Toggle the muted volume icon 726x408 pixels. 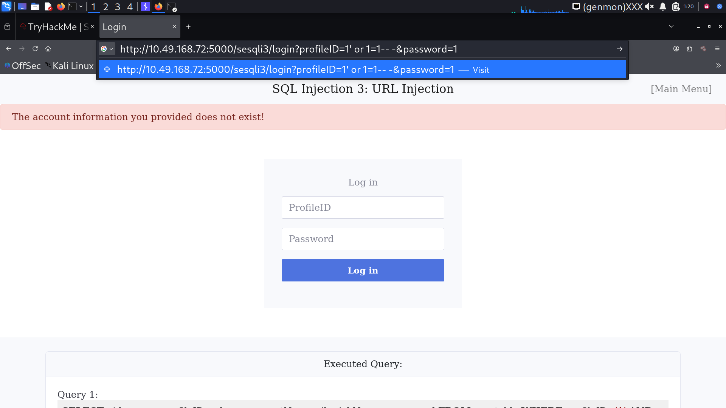pos(649,7)
